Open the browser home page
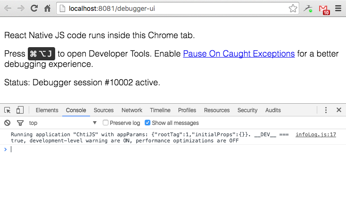 pos(47,8)
